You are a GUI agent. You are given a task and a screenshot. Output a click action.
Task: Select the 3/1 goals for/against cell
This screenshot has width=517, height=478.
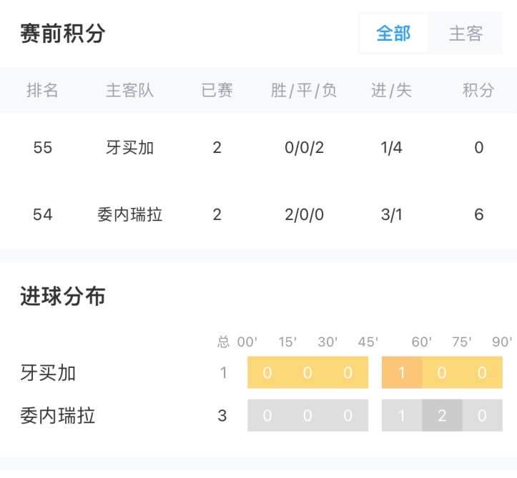click(x=391, y=214)
